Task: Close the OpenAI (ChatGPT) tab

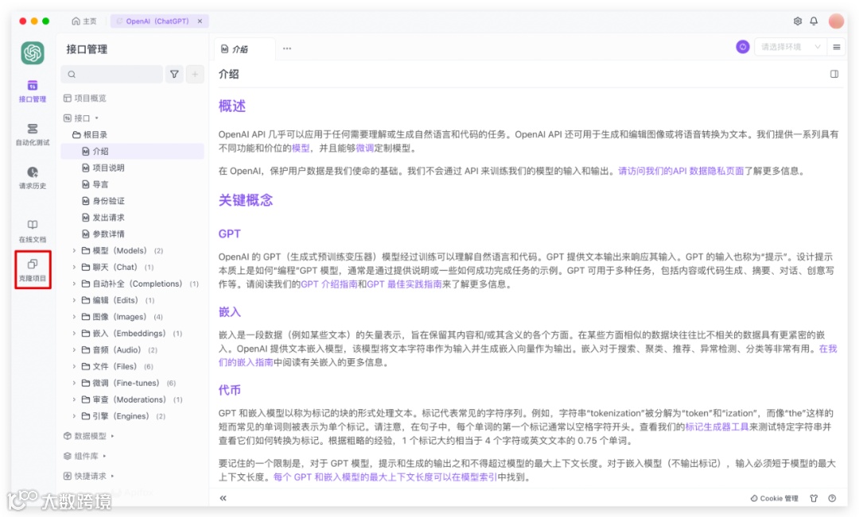Action: pyautogui.click(x=200, y=21)
